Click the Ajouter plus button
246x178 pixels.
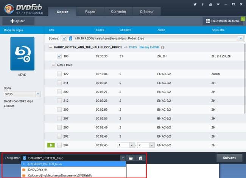[x=18, y=21]
